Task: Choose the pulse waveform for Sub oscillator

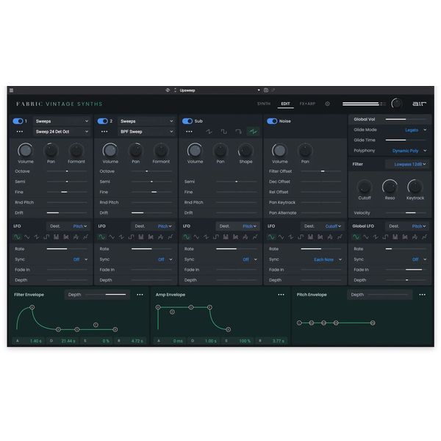Action: tap(238, 132)
